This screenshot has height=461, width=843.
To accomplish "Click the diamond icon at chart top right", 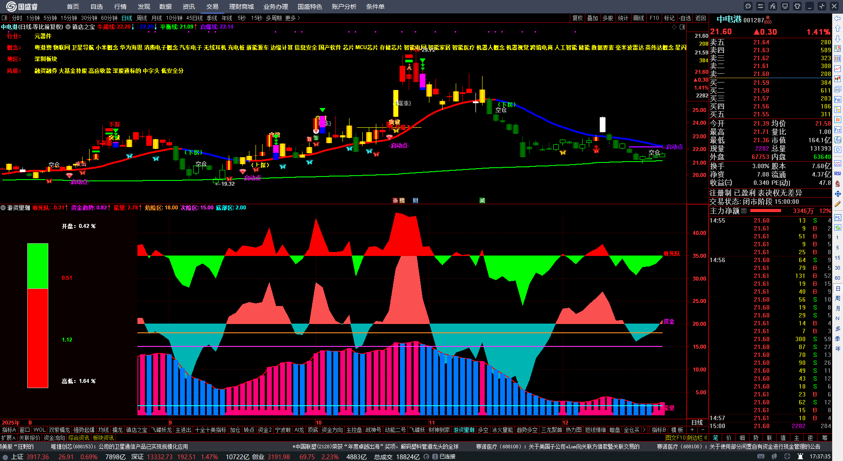I will [x=674, y=27].
